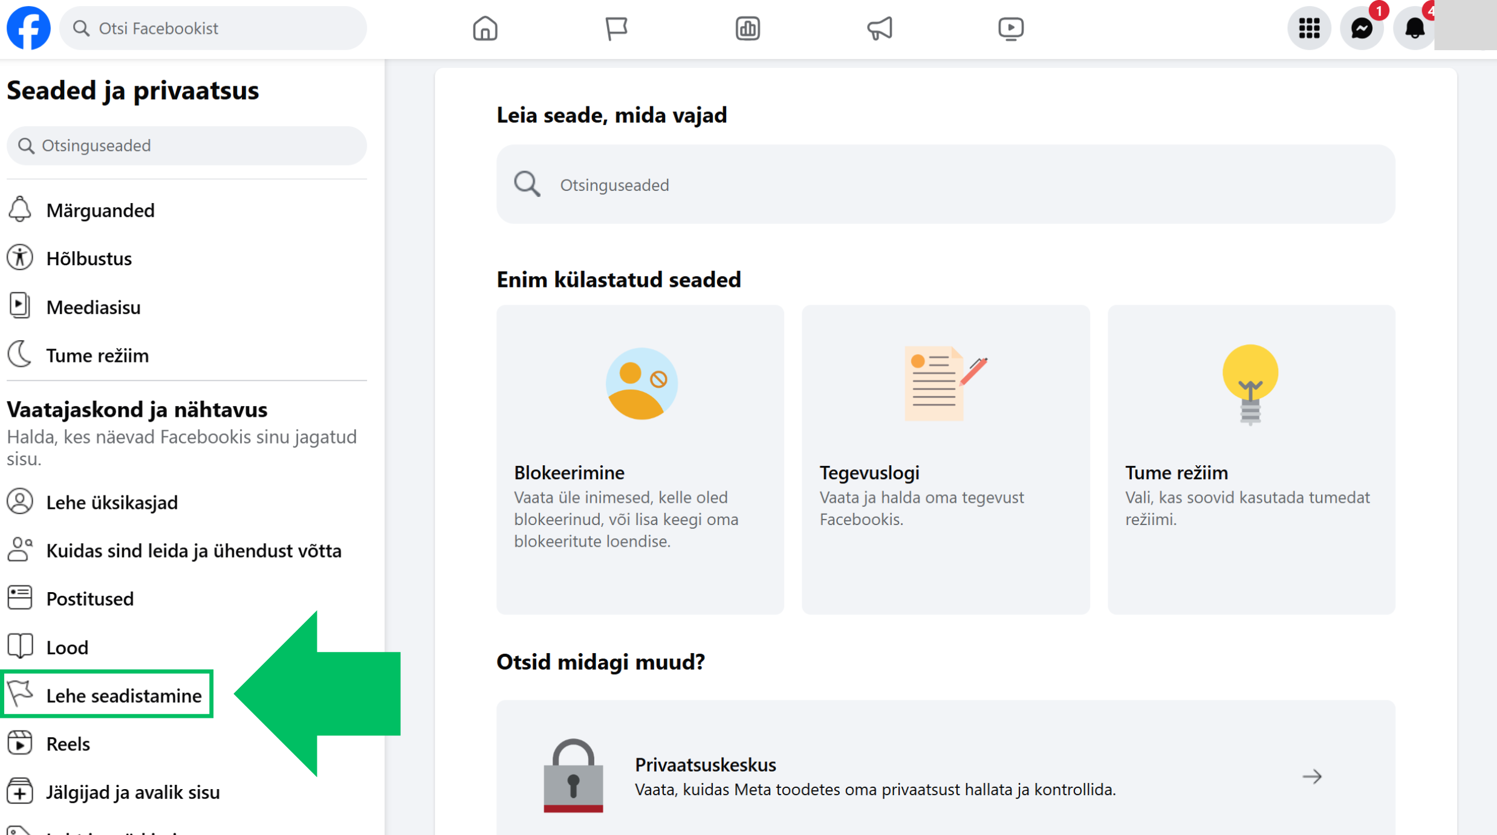Image resolution: width=1497 pixels, height=835 pixels.
Task: Open the Tegevuslogi card
Action: (946, 459)
